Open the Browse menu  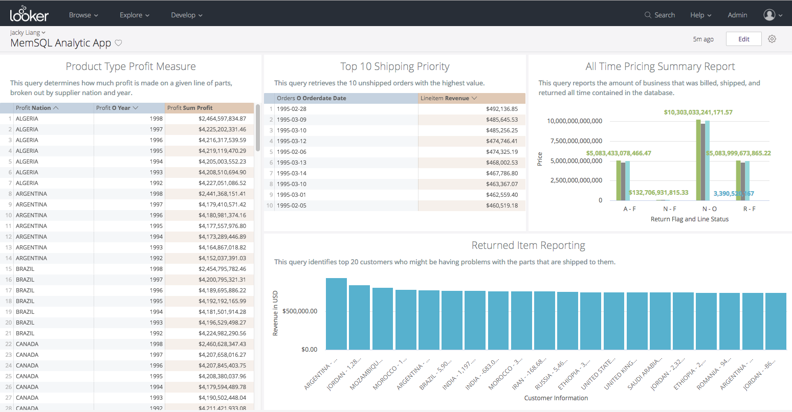pos(83,15)
